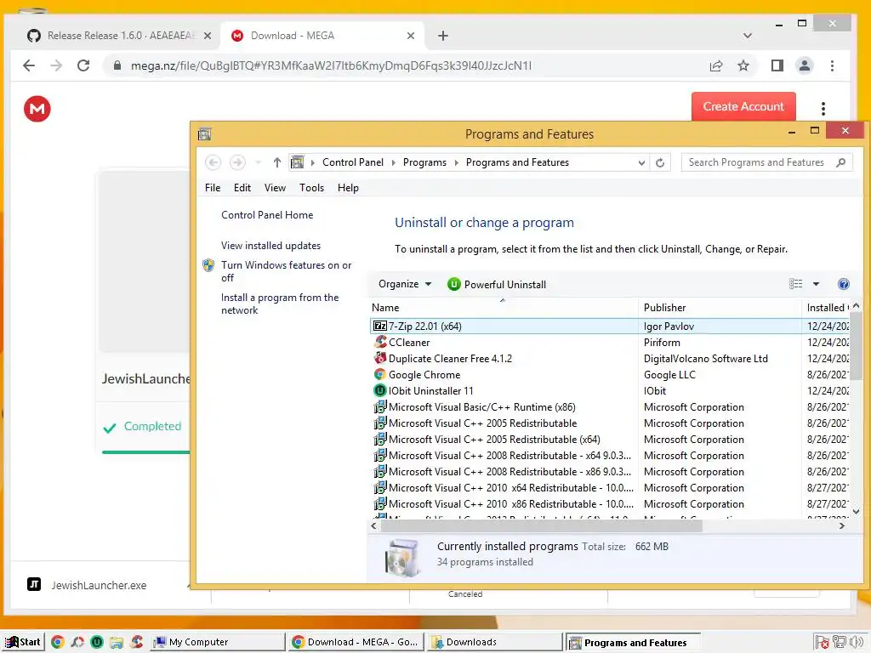871x653 pixels.
Task: Select Duplicate Cleaner Free 4.1.2 row
Action: pyautogui.click(x=609, y=358)
